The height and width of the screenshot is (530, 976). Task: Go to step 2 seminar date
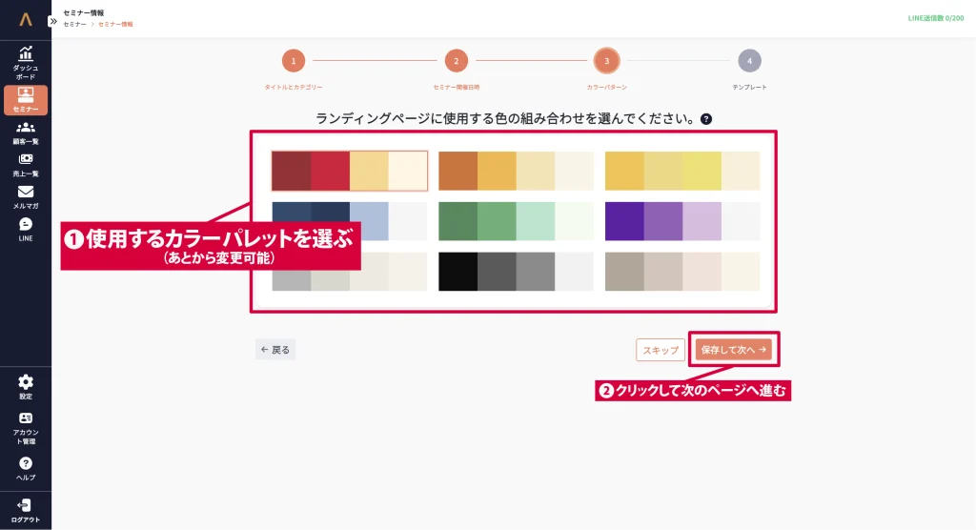click(456, 61)
